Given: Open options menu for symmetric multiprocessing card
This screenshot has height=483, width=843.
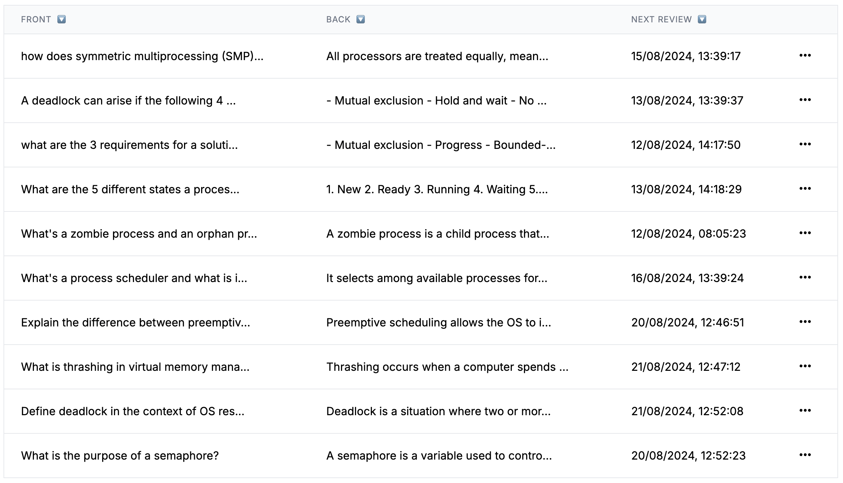Looking at the screenshot, I should tap(805, 56).
